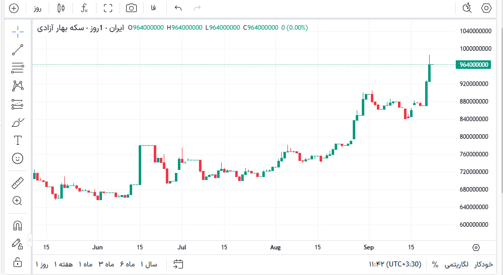This screenshot has width=503, height=275.
Task: Toggle the logarithmic scale (لگاریتمی)
Action: [x=457, y=264]
